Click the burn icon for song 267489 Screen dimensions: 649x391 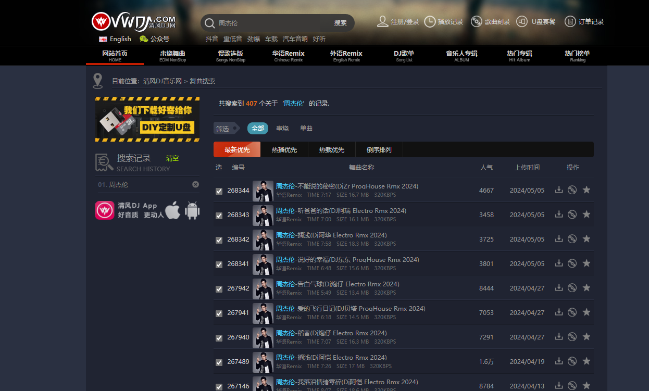572,361
